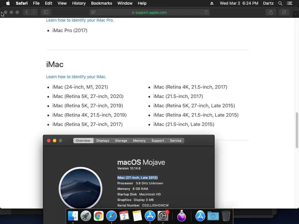This screenshot has width=299, height=224.
Task: Open App Store icon left of System Preferences
Action: coord(150,216)
